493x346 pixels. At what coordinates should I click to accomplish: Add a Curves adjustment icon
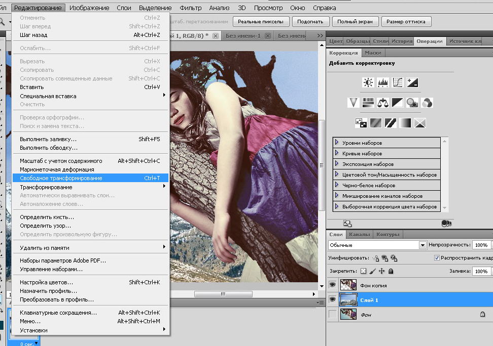coord(398,82)
